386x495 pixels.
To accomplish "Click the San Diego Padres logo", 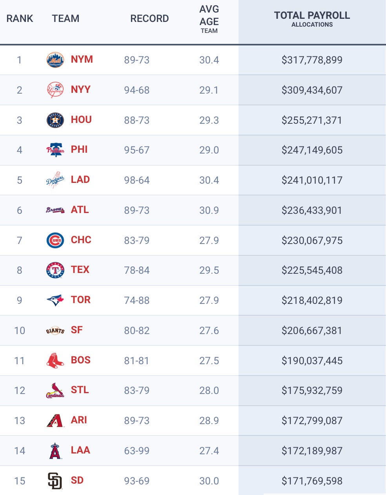I will 55,481.
